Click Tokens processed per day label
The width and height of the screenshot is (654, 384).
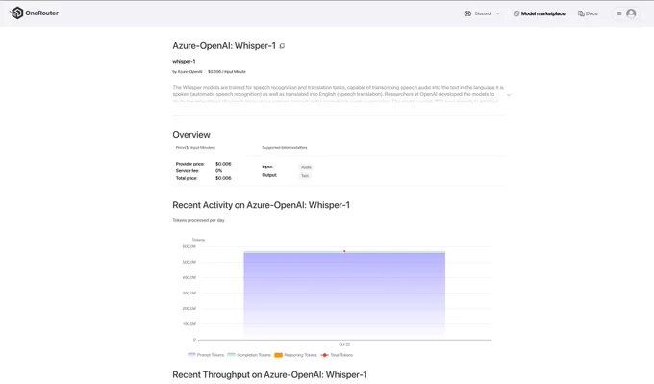pos(198,220)
